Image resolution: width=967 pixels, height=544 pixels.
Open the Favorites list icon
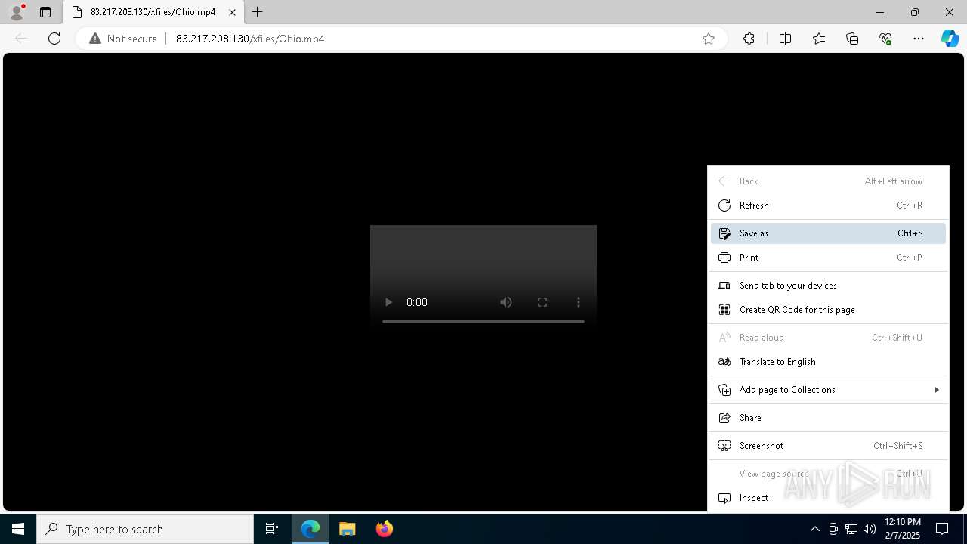click(819, 39)
